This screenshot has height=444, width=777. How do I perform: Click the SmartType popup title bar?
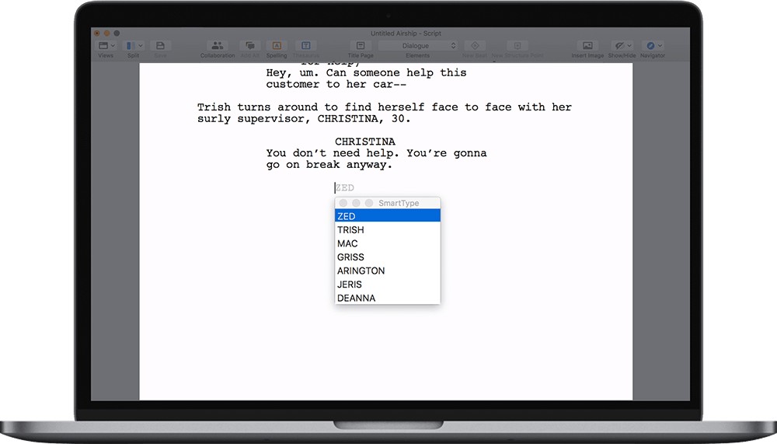(x=388, y=203)
